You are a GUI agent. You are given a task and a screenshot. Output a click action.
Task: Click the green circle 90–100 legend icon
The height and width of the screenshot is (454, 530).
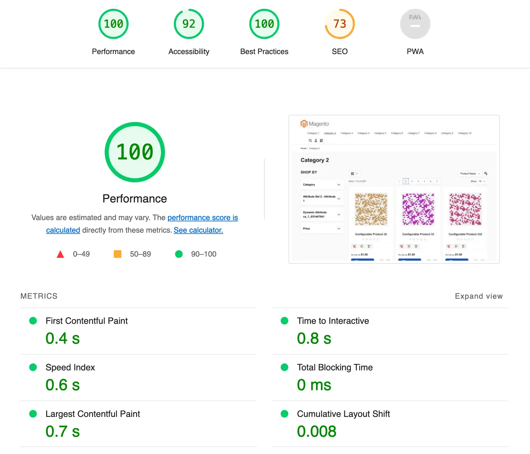[179, 254]
